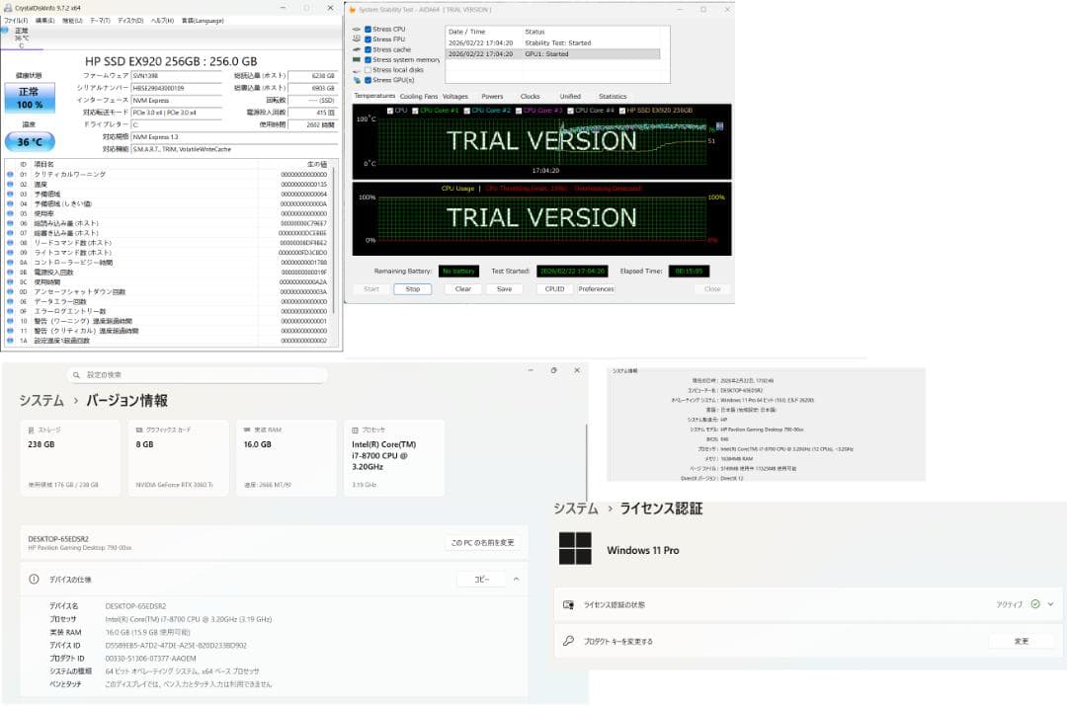Enable the Stress local disks checkbox
This screenshot has height=707, width=1067.
point(369,70)
